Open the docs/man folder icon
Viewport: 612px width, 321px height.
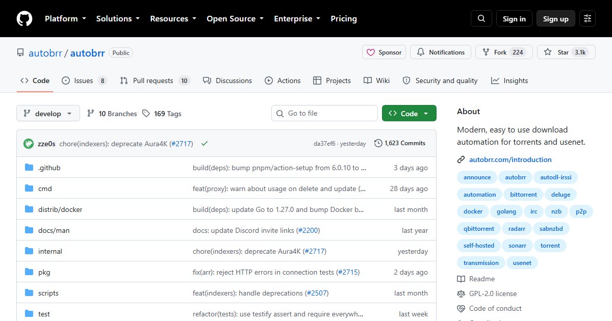(x=29, y=230)
